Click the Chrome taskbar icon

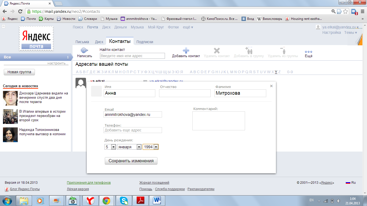(x=107, y=200)
